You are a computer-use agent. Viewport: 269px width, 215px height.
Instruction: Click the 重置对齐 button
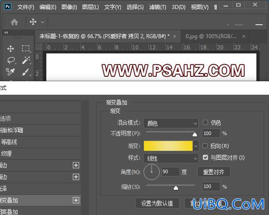pos(214,172)
